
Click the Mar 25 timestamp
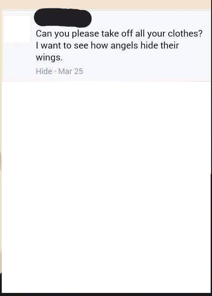(x=71, y=71)
